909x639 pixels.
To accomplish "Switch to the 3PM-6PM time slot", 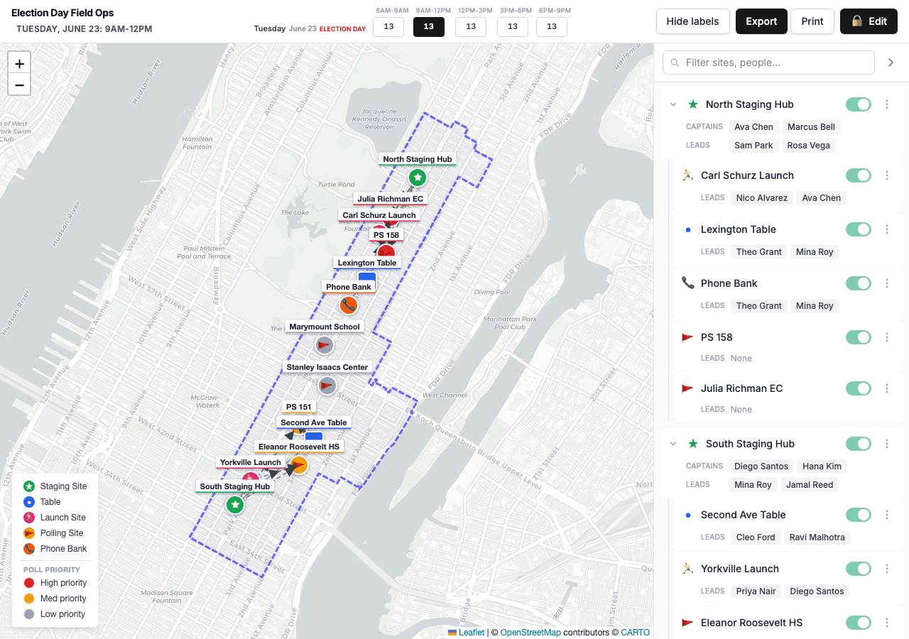I will point(512,27).
